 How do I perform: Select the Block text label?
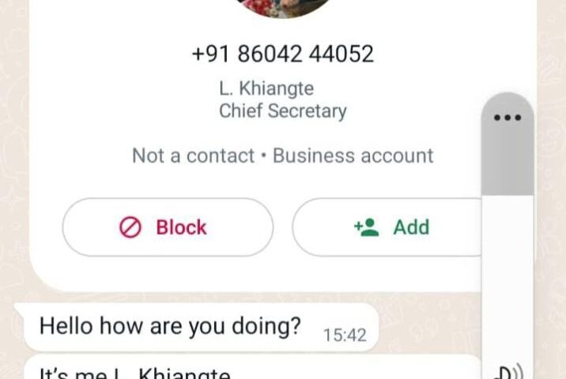pos(181,227)
